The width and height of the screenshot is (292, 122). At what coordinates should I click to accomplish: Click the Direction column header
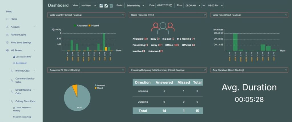pyautogui.click(x=143, y=82)
